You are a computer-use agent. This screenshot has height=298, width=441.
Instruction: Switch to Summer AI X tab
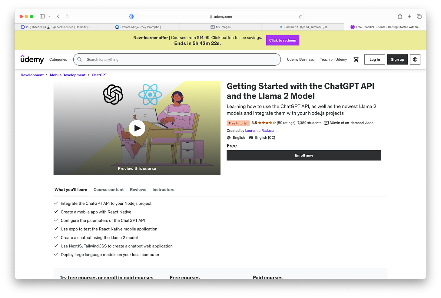coord(303,27)
